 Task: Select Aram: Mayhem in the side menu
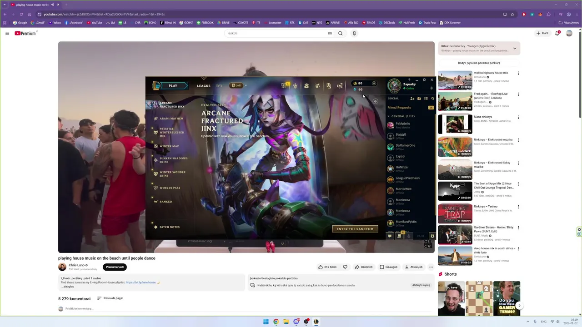(171, 119)
